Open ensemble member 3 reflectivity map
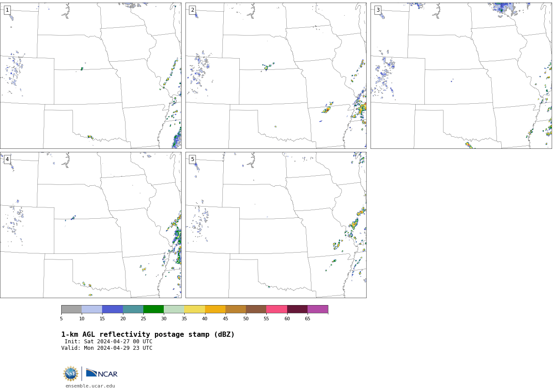 point(461,76)
